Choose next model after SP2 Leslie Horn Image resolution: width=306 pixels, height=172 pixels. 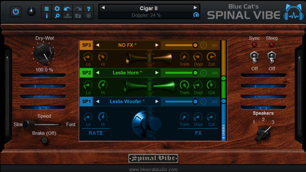pos(157,73)
